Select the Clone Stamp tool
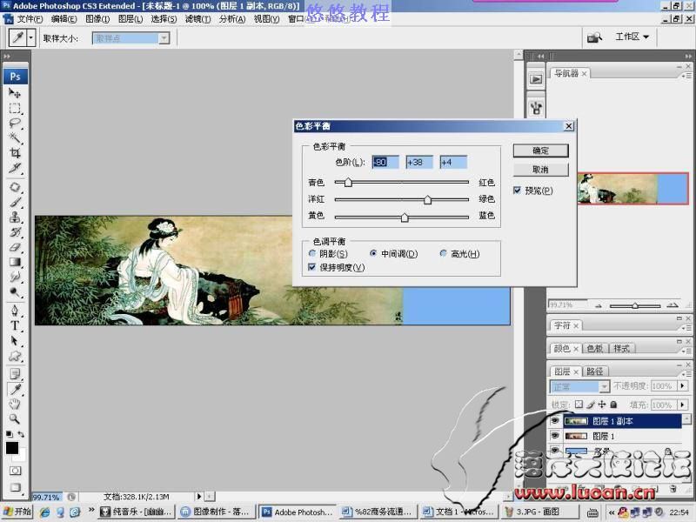696x522 pixels. tap(15, 217)
